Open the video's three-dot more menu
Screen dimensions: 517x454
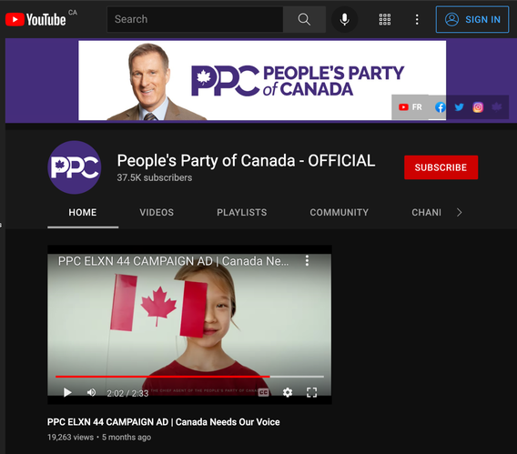coord(307,260)
